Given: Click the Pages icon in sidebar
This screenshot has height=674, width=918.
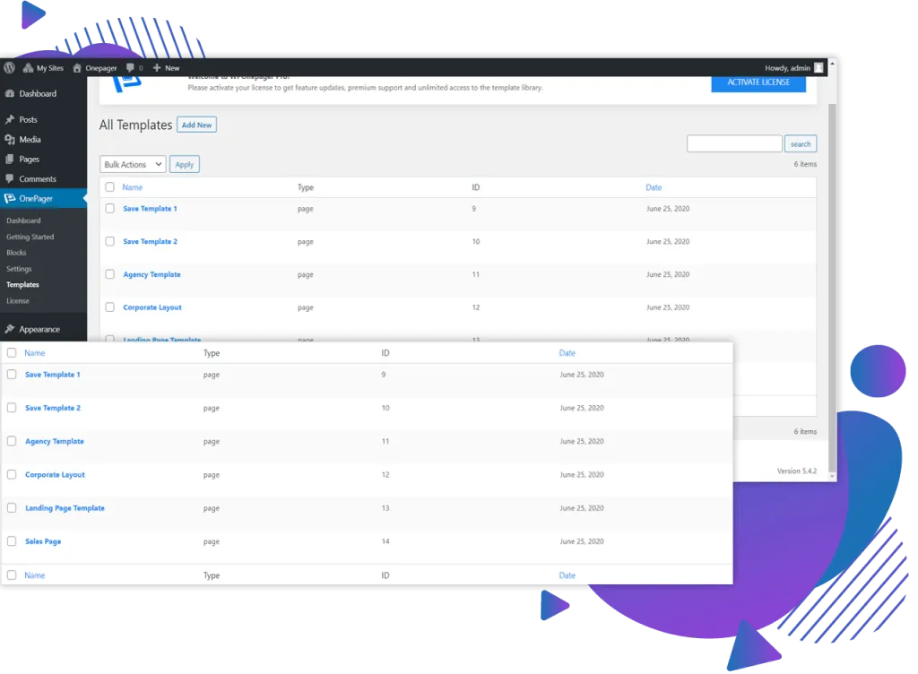Looking at the screenshot, I should tap(9, 160).
